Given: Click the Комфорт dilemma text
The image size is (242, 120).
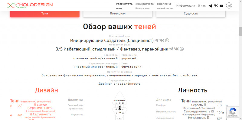Looking at the screenshot, I should pos(161,105).
